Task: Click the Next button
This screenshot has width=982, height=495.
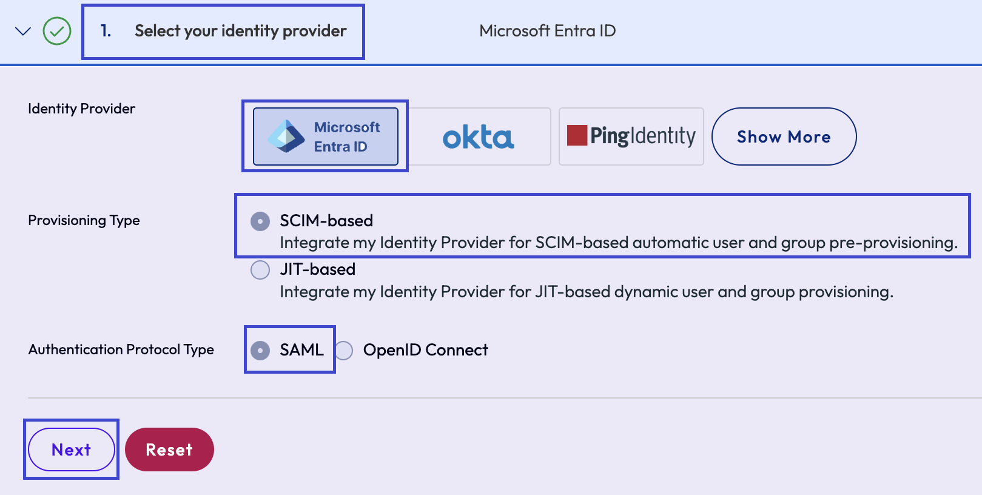Action: point(72,450)
